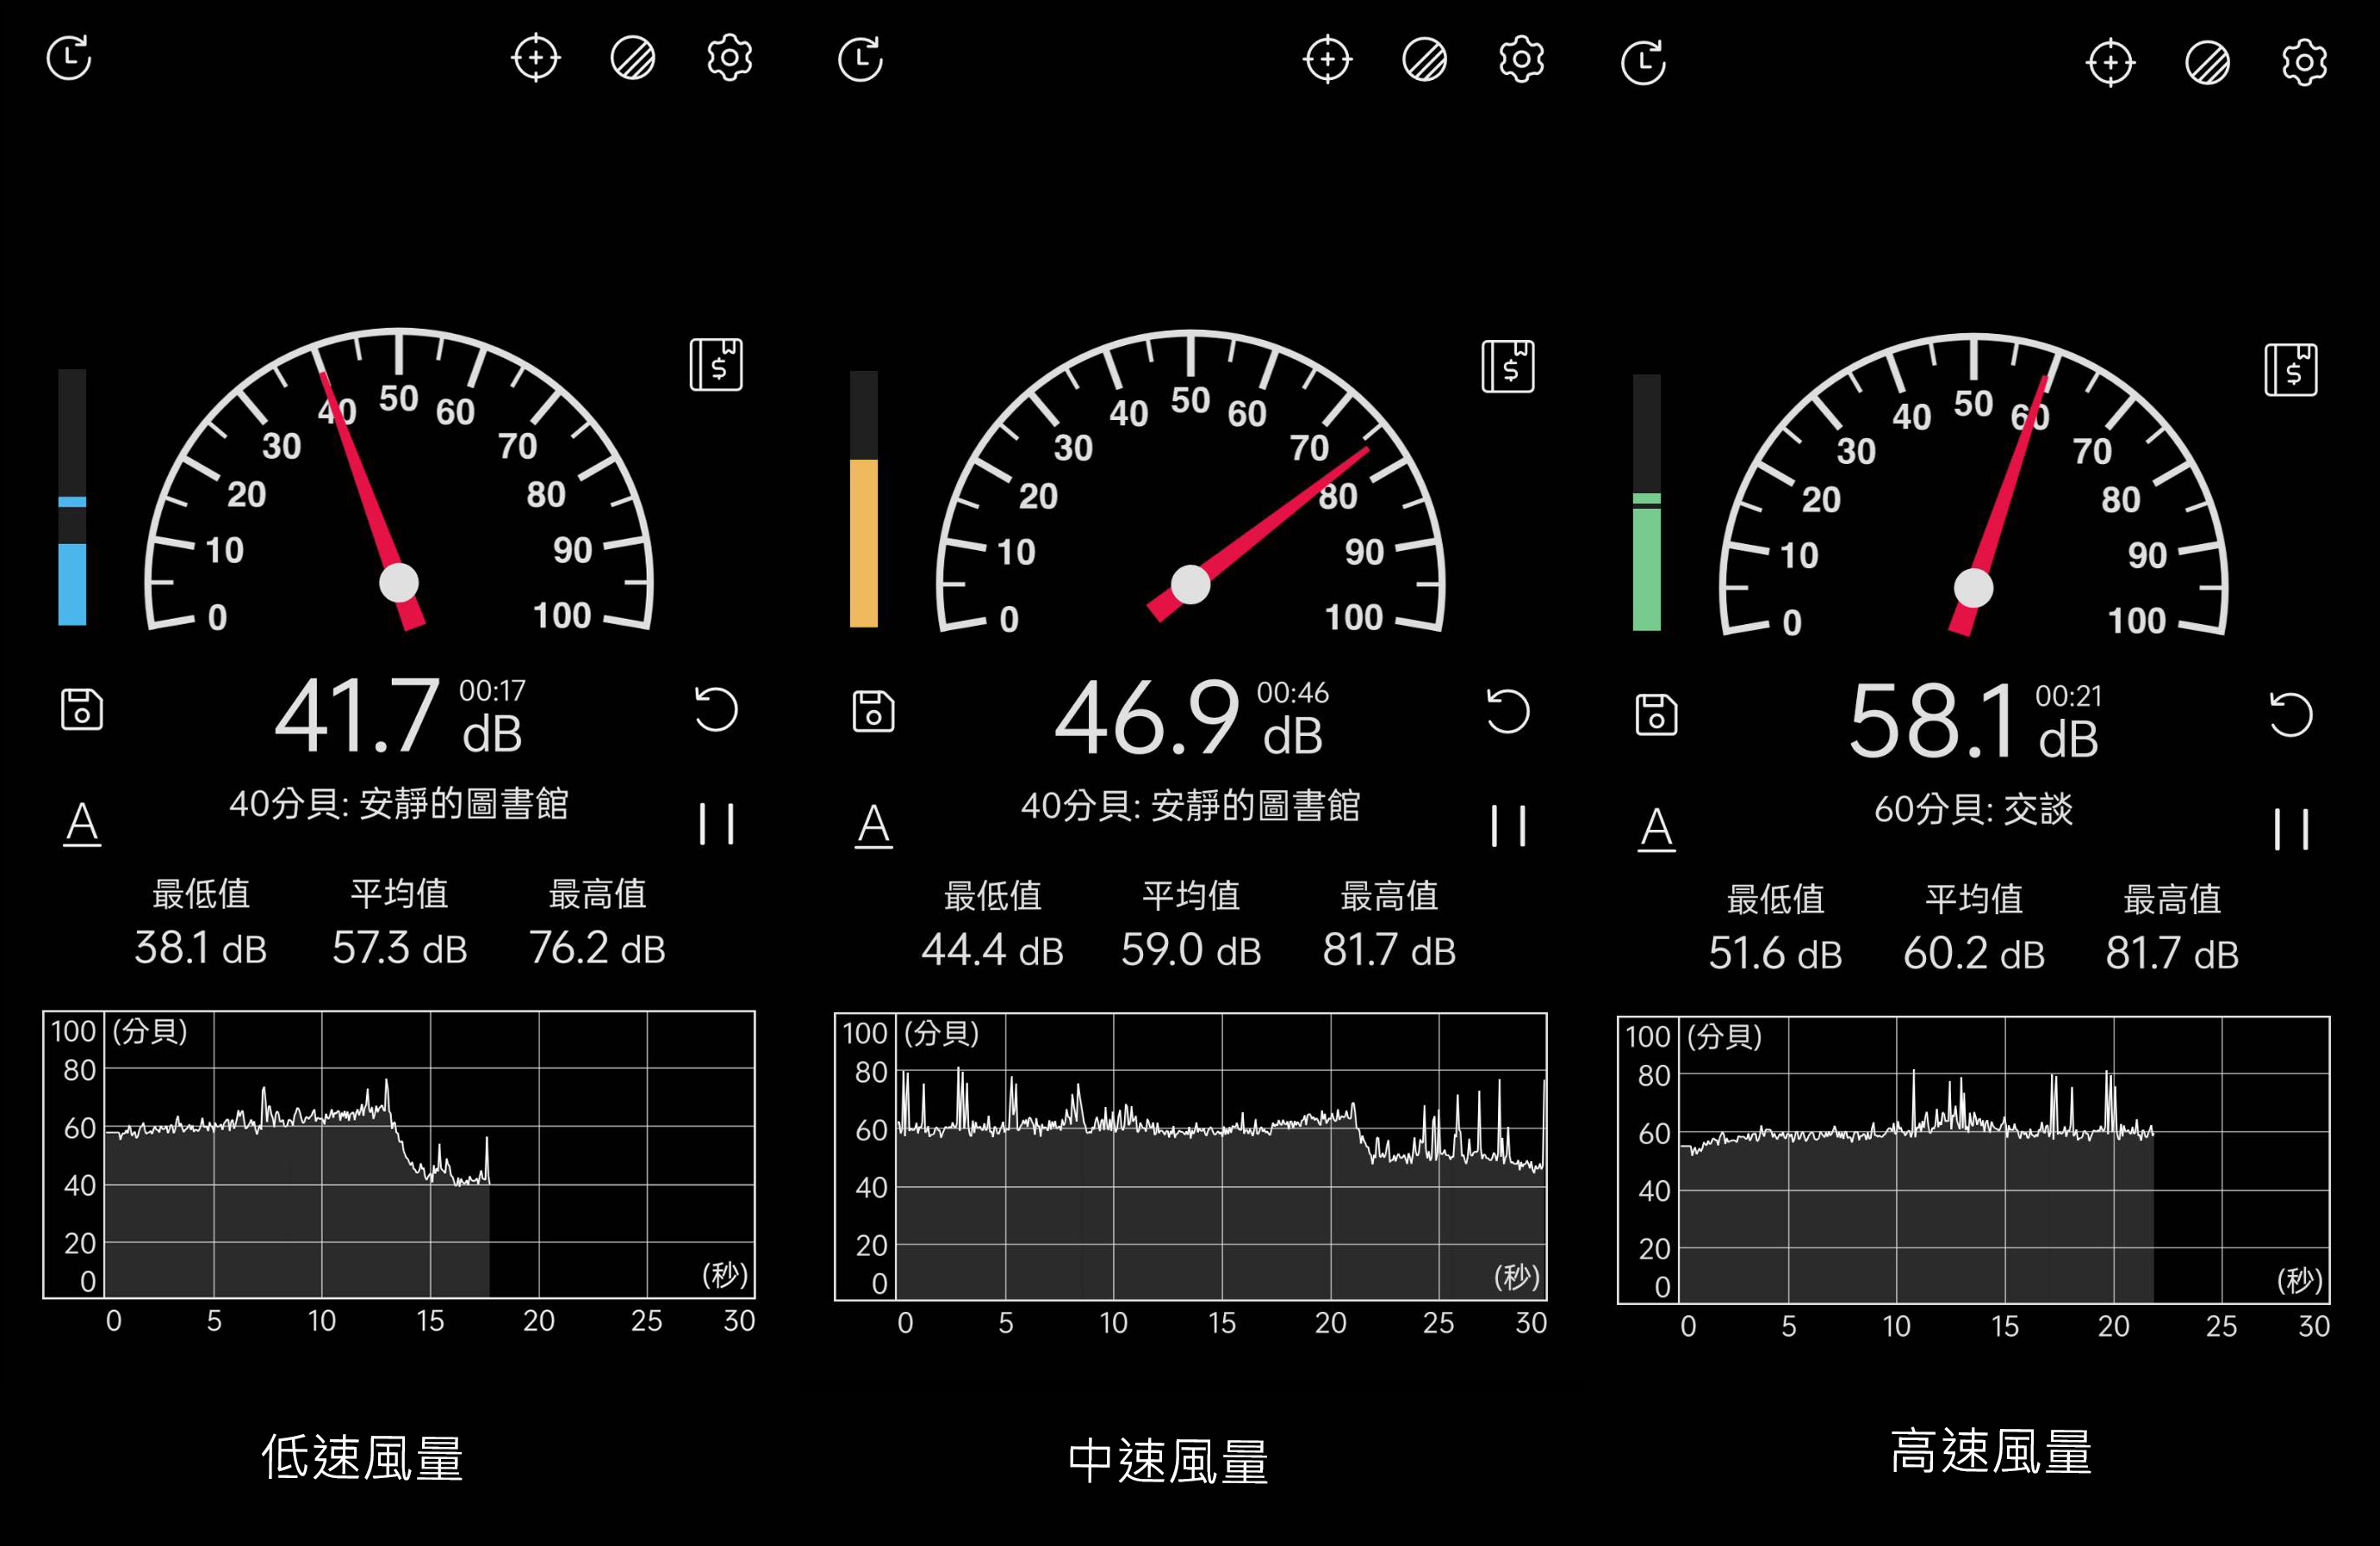Toggle A-weighting in 高速風量 panel
The image size is (2380, 1546).
pos(1656,830)
